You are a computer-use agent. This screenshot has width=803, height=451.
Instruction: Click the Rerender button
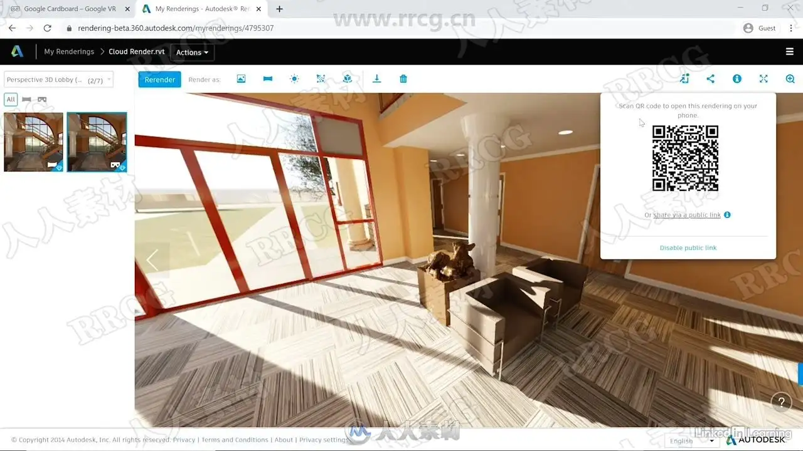pyautogui.click(x=160, y=80)
